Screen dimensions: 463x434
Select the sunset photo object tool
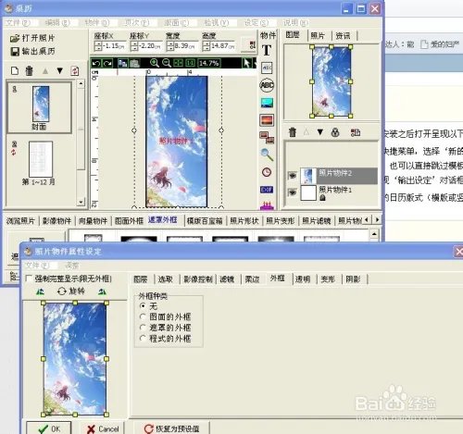coord(267,120)
